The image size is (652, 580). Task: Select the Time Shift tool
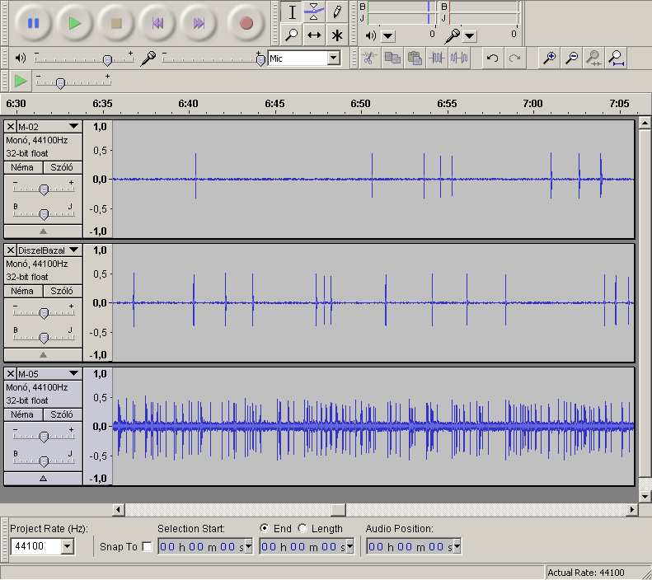coord(314,35)
